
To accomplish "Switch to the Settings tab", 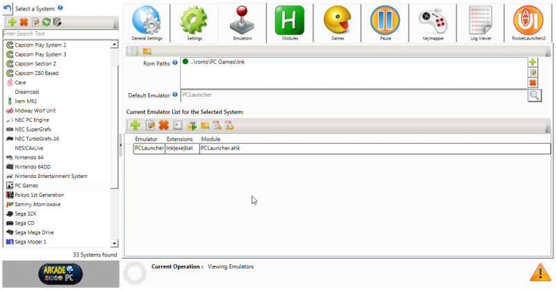I will pyautogui.click(x=195, y=23).
